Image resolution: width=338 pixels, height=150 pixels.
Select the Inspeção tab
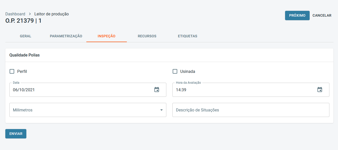coord(107,36)
